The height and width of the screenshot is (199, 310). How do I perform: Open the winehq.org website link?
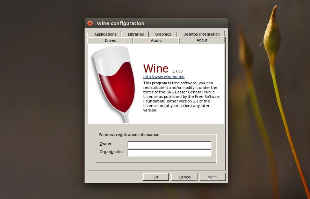(164, 77)
